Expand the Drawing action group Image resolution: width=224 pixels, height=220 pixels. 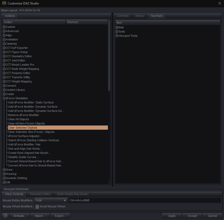tap(4, 174)
